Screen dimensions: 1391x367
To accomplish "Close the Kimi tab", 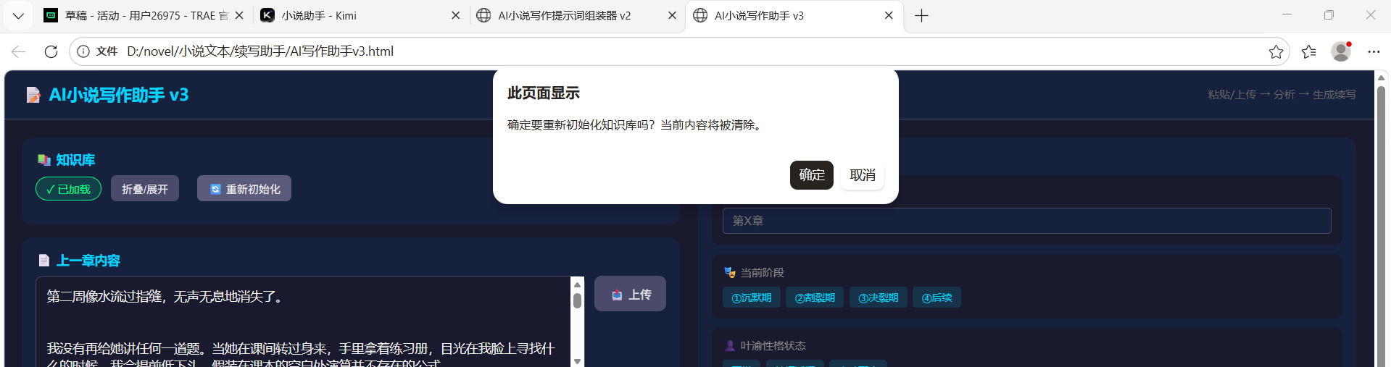I will pyautogui.click(x=455, y=15).
